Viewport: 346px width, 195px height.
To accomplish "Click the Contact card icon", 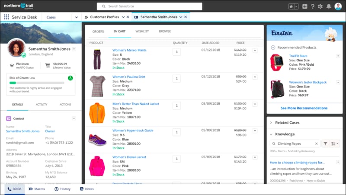I will pyautogui.click(x=9, y=118).
